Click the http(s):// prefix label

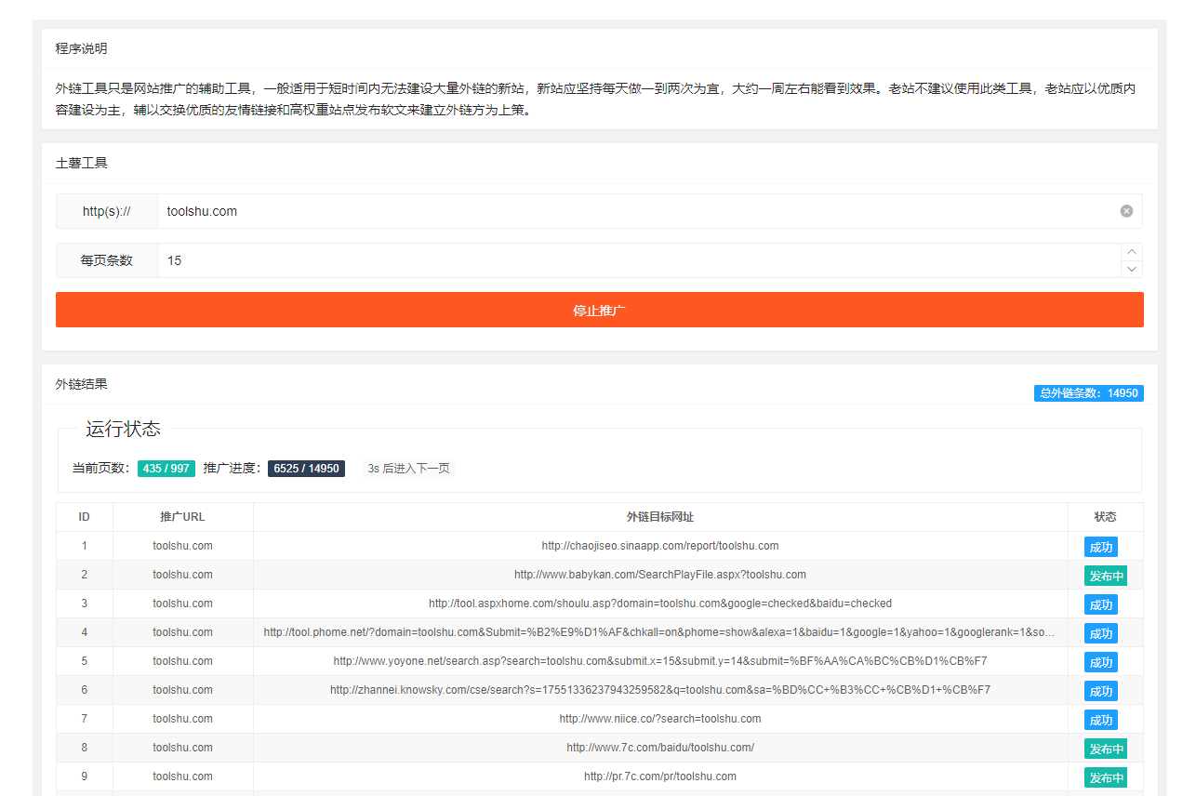pos(107,211)
